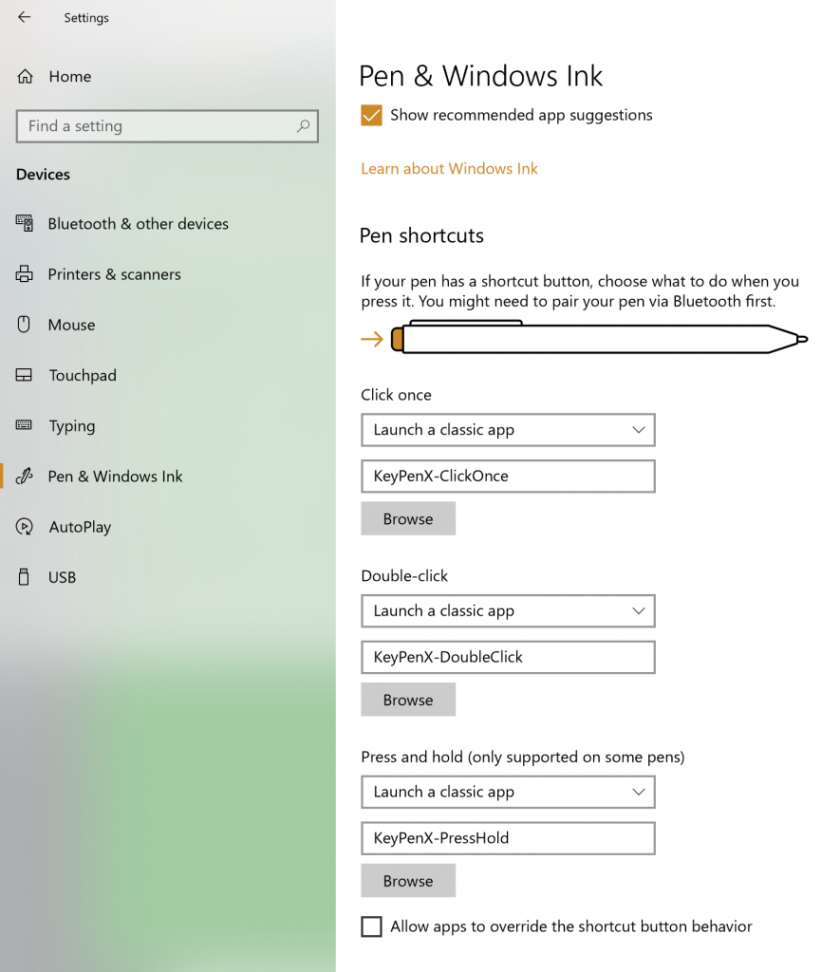Click the Pen & Windows Ink pen icon
This screenshot has width=840, height=972.
[24, 477]
